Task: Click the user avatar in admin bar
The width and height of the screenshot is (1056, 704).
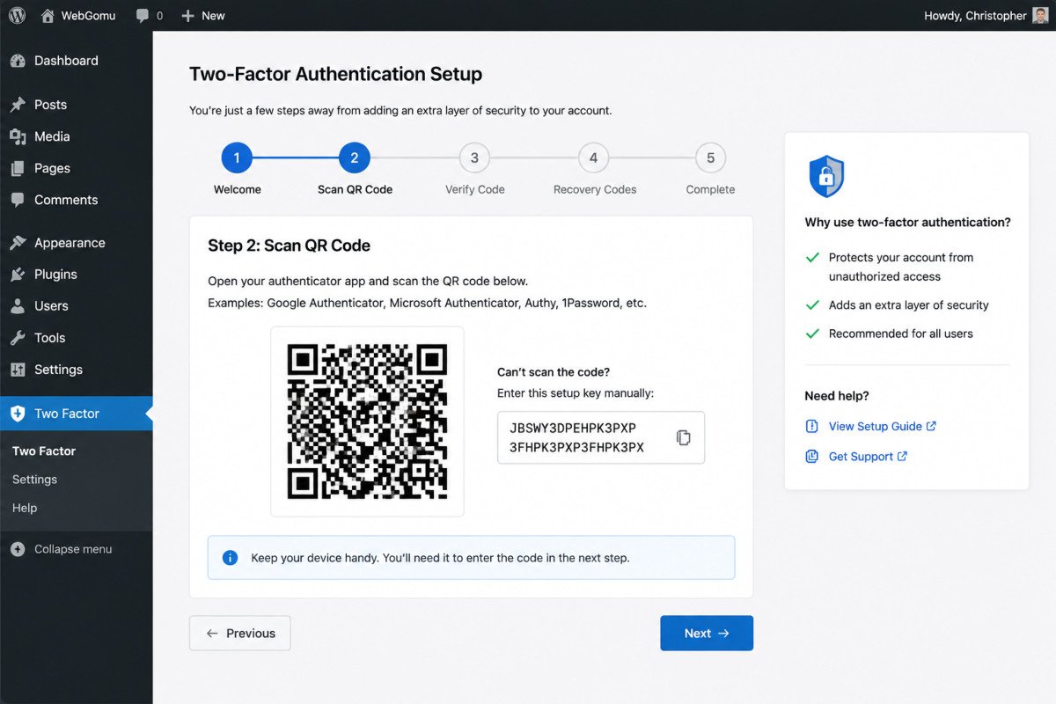Action: 1040,15
